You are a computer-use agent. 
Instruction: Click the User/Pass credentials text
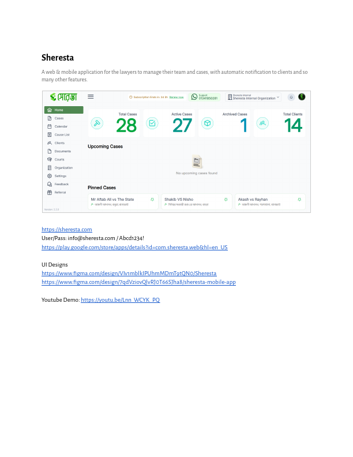93,238
